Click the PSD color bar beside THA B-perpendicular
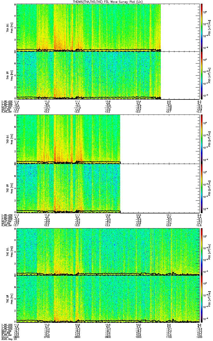The image size is (213, 341). [x=201, y=27]
